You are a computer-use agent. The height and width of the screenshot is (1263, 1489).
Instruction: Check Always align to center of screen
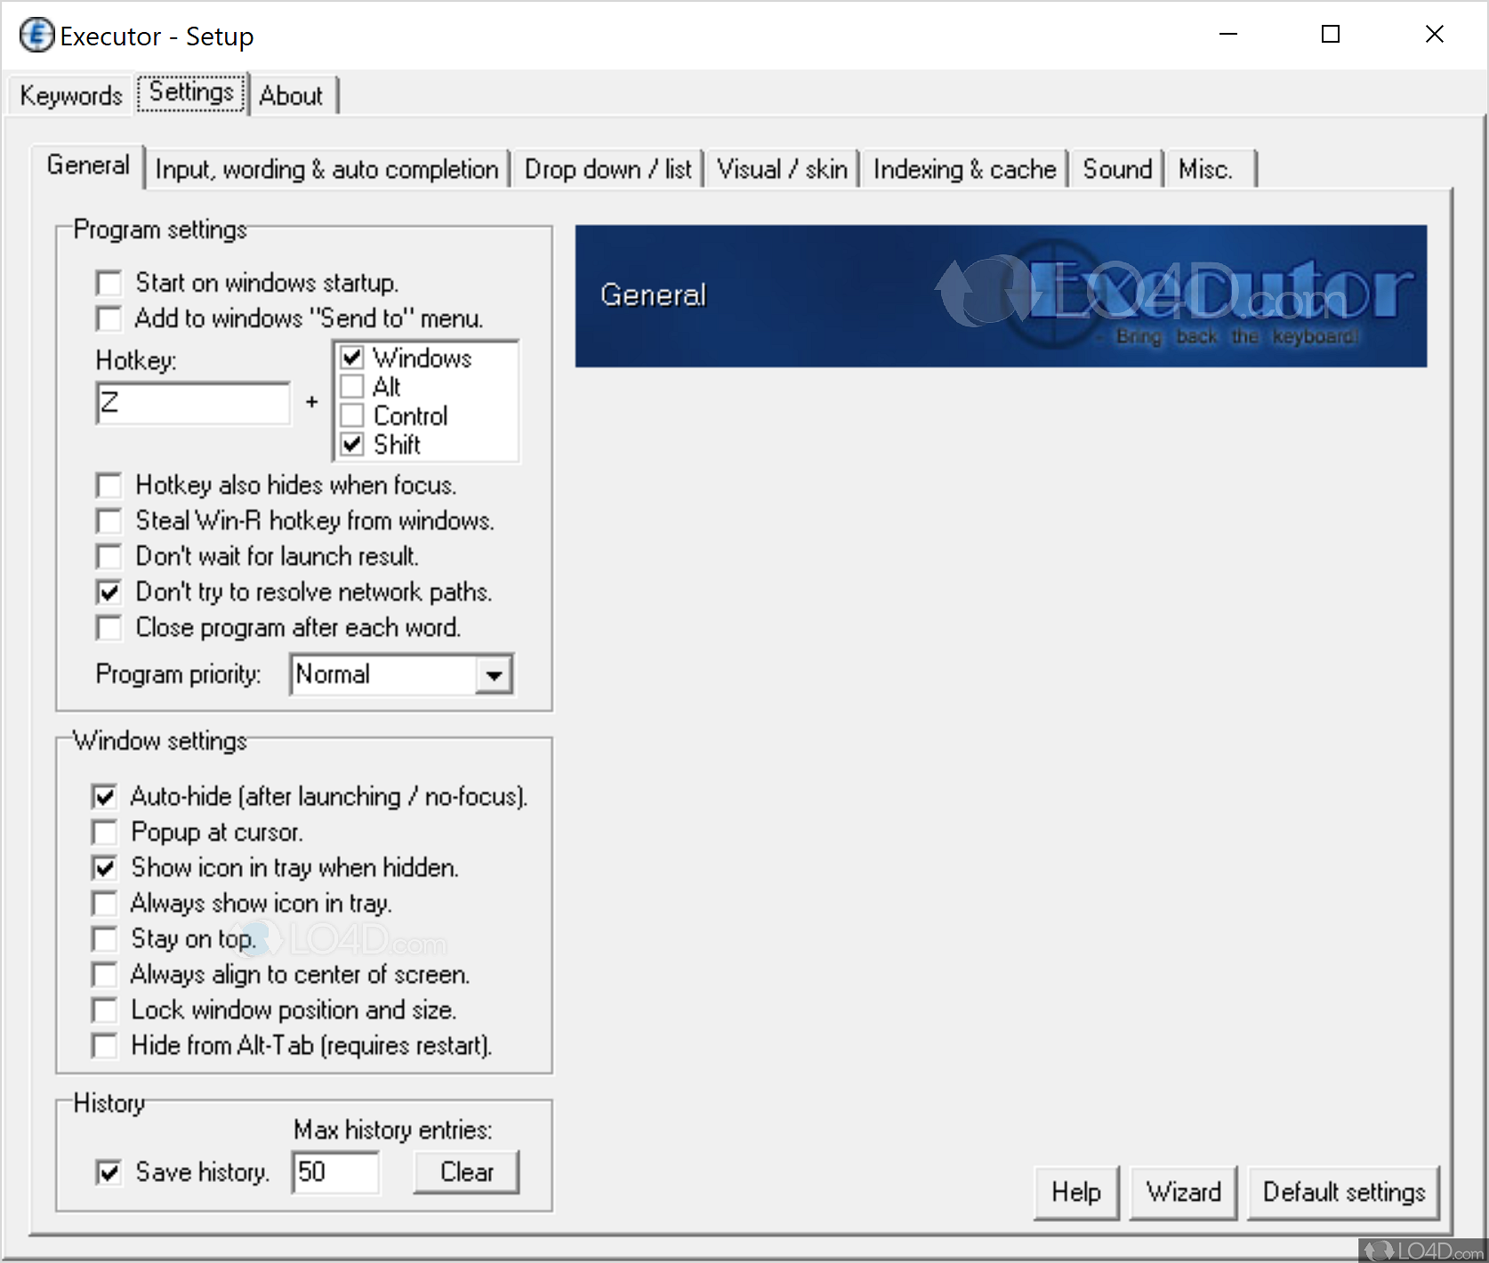coord(104,974)
